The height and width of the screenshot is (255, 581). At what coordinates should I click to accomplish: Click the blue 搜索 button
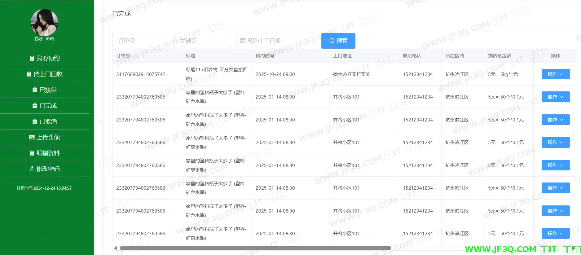[x=338, y=41]
